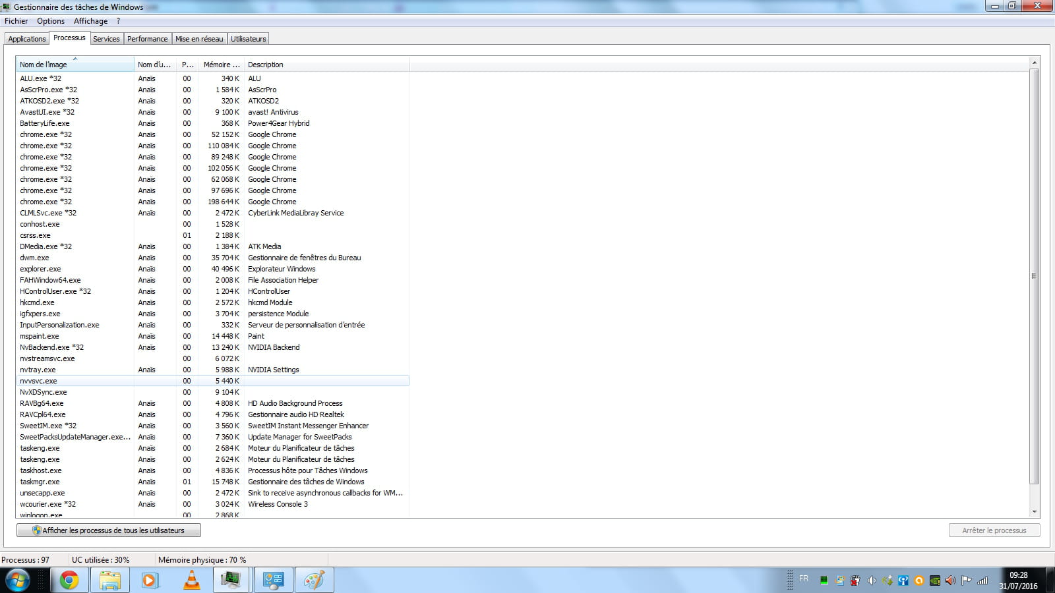Screen dimensions: 1055x593
Task: Sort by the P... CPU column header
Action: point(188,65)
